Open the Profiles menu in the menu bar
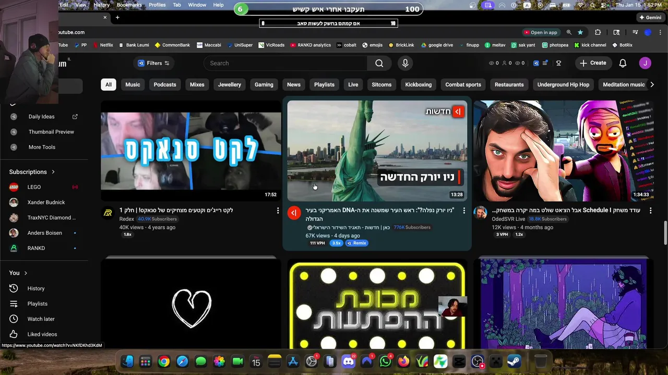 pyautogui.click(x=157, y=5)
